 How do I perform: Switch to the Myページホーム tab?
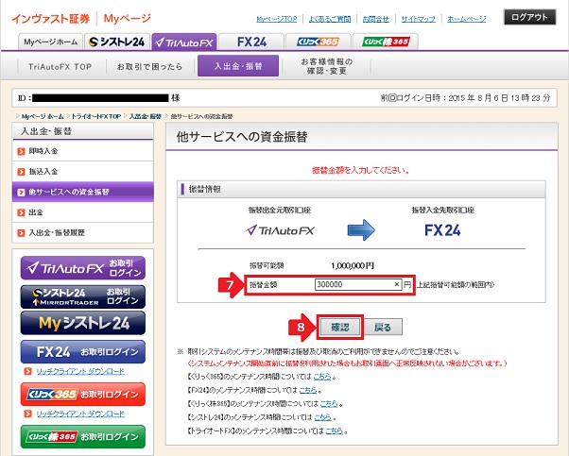coord(50,42)
